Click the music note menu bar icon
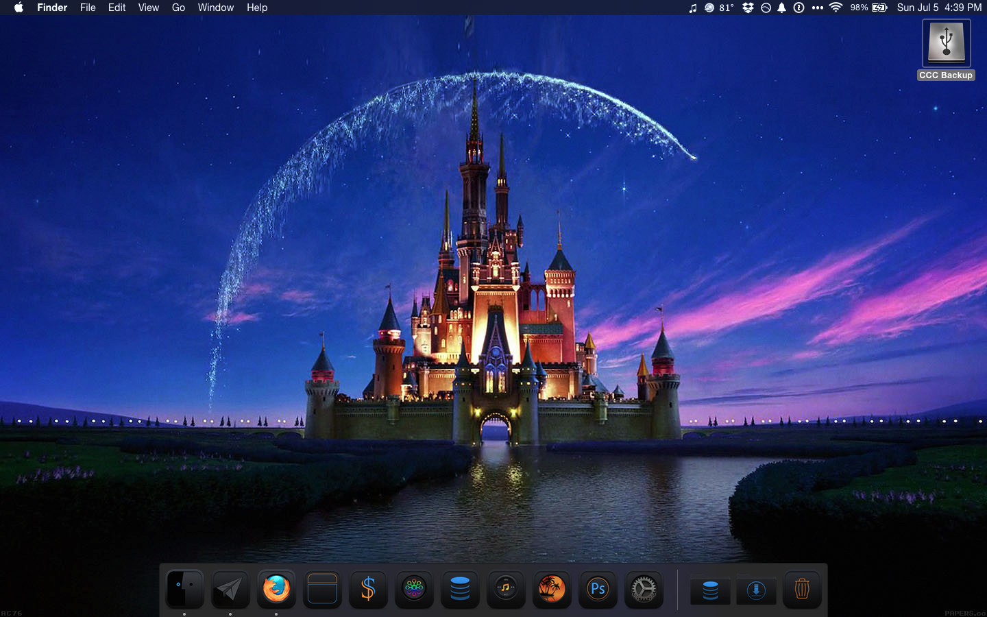The height and width of the screenshot is (617, 987). point(692,8)
